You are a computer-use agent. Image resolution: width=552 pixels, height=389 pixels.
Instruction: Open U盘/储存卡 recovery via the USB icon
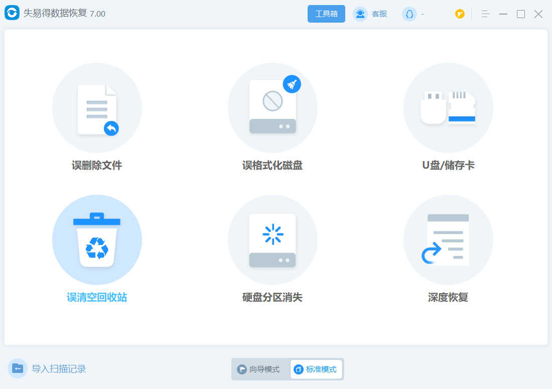(x=448, y=108)
